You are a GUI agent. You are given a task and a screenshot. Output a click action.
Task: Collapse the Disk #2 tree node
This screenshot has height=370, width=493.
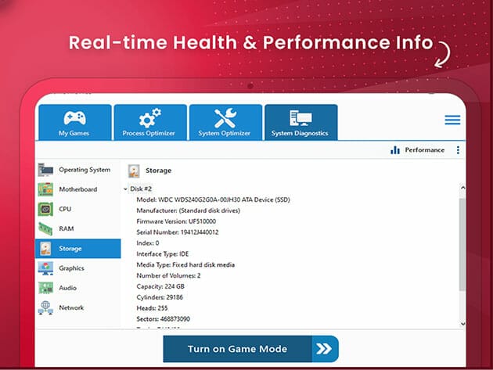click(125, 189)
